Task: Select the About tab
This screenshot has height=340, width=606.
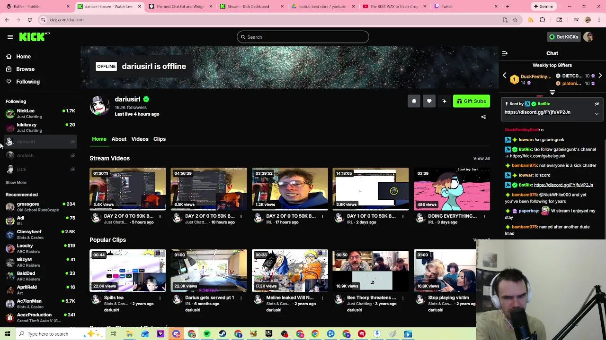Action: pos(119,139)
